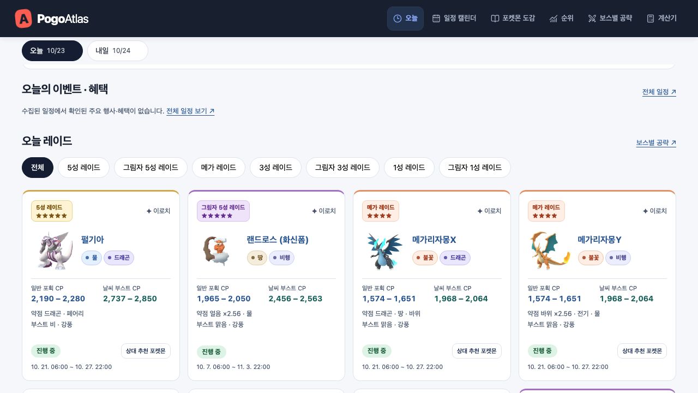
Task: Click the 이로치 shiny sparkle on 랜드로스 card
Action: pos(323,211)
